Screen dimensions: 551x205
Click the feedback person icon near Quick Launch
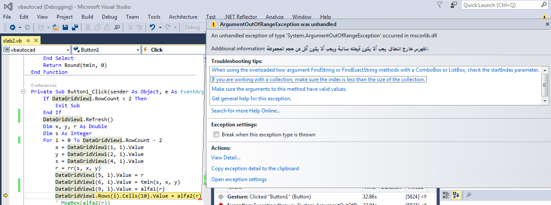tap(454, 5)
